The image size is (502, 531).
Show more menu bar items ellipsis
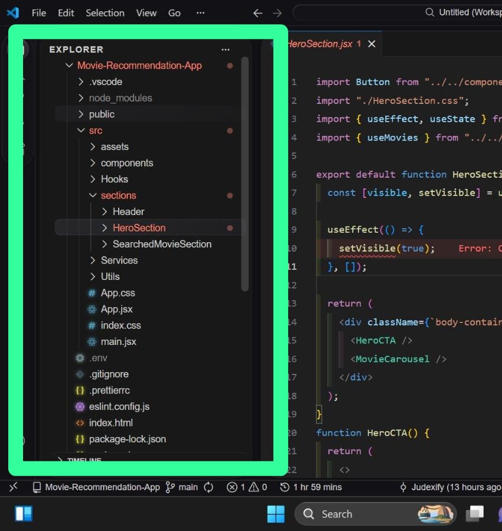click(x=200, y=13)
